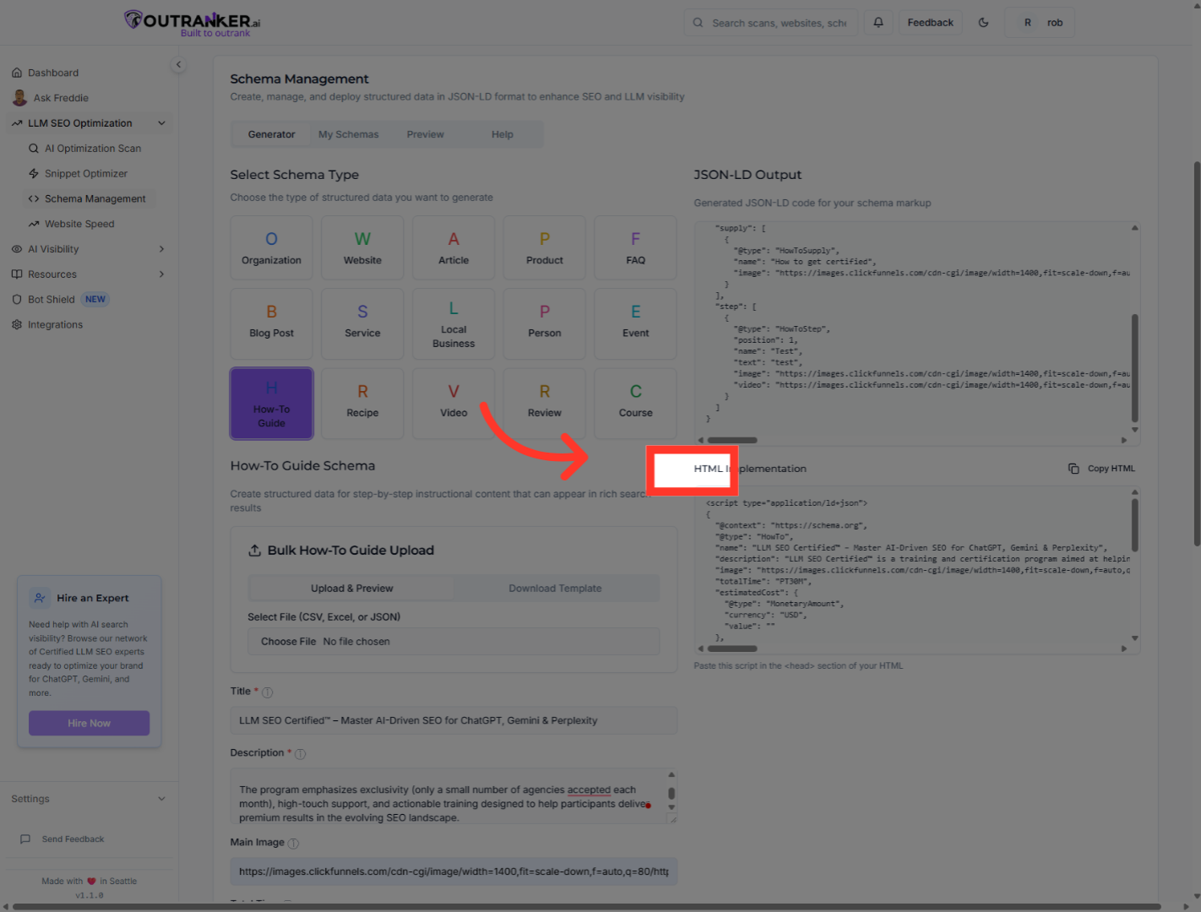Open the notifications bell
Image resolution: width=1201 pixels, height=912 pixels.
point(878,22)
